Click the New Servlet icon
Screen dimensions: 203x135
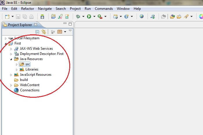(x=126, y=16)
